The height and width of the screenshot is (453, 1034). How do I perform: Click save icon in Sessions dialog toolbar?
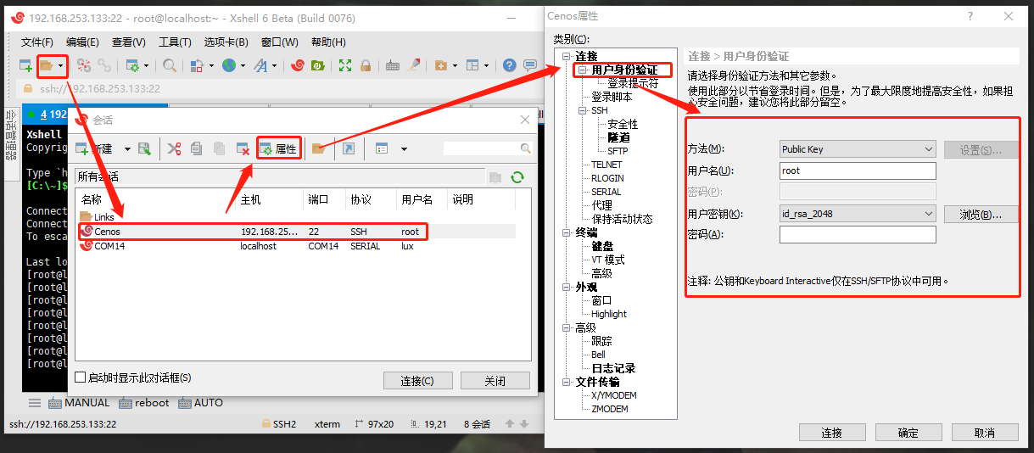point(144,148)
